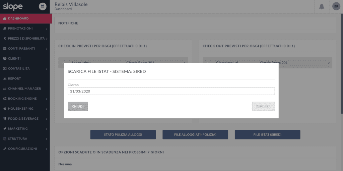Click File Alloggiati (Polizia) button

(195, 134)
